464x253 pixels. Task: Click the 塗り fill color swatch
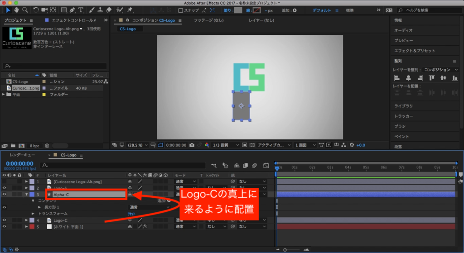point(238,10)
